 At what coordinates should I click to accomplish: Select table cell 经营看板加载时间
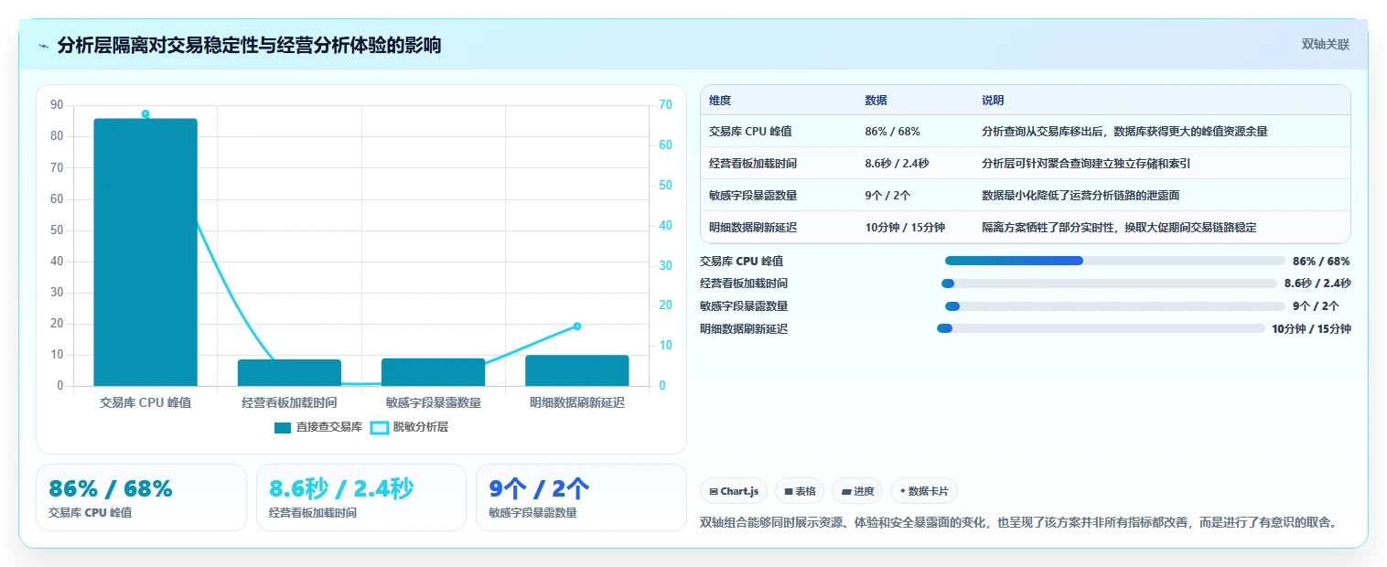(x=753, y=164)
